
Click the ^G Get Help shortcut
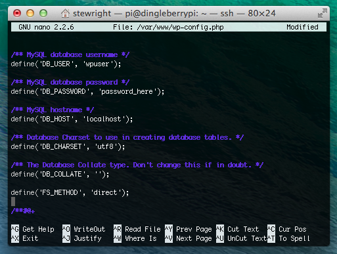(33, 229)
